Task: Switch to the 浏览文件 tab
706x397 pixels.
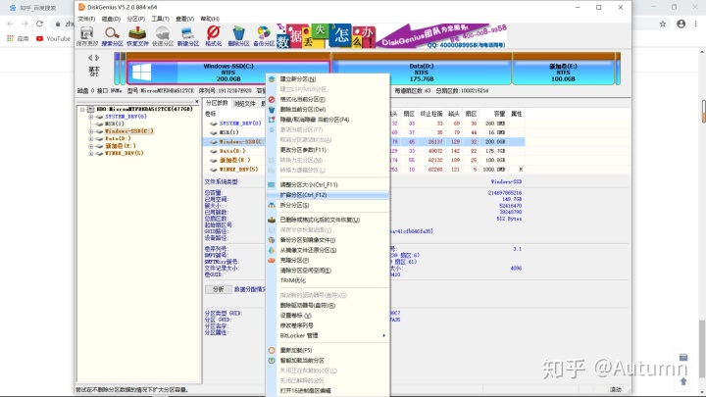Action: tap(244, 104)
